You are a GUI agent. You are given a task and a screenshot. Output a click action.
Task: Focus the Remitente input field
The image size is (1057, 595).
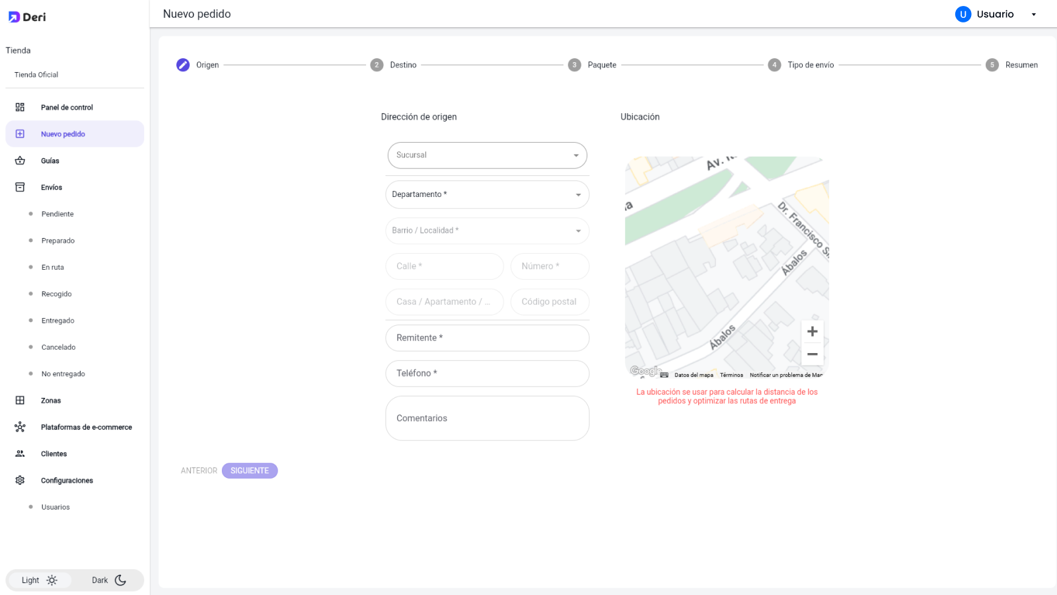pos(487,338)
